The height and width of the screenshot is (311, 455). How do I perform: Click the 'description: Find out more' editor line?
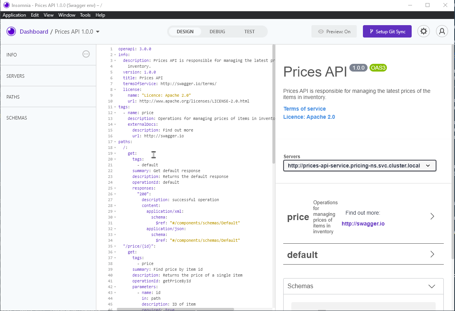pyautogui.click(x=163, y=130)
